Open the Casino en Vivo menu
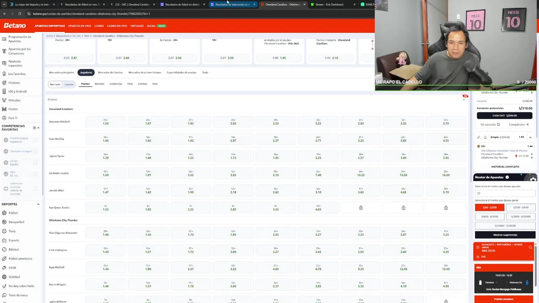 (x=117, y=26)
